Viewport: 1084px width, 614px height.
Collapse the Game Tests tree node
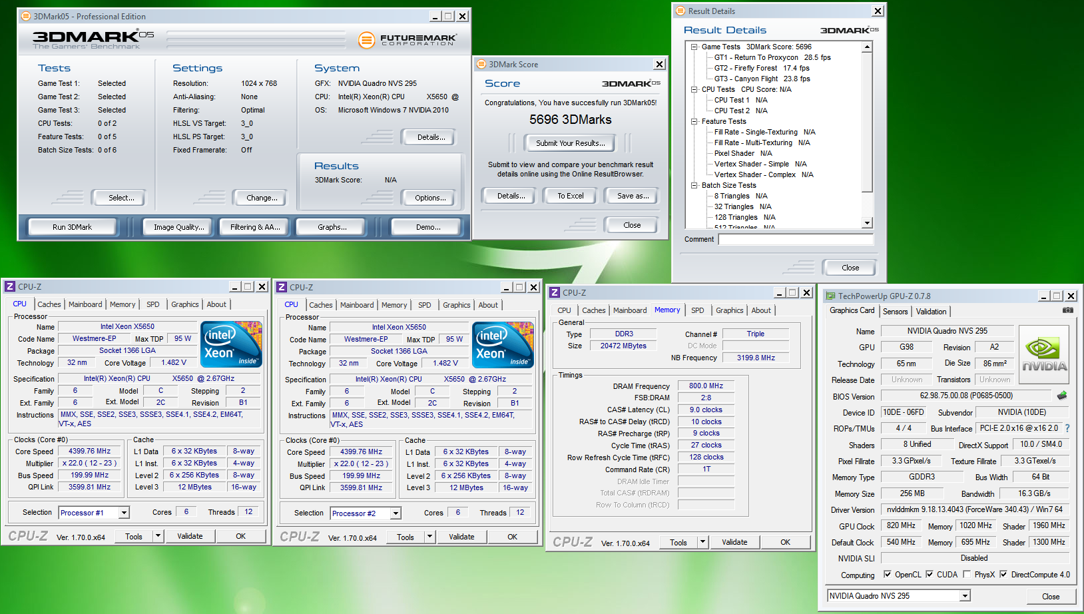coord(694,47)
